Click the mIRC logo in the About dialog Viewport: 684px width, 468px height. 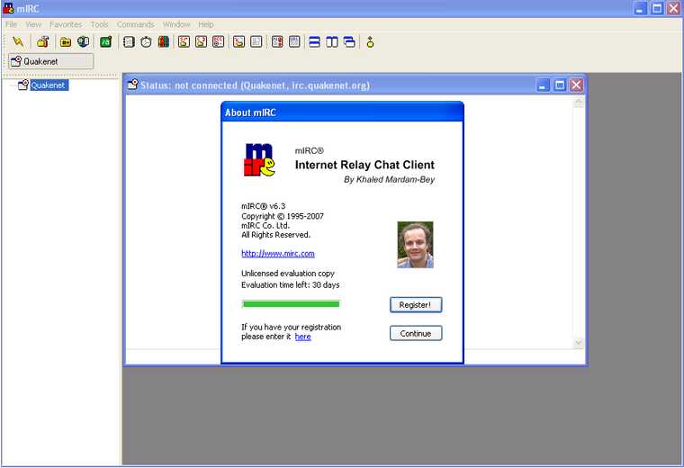point(259,159)
